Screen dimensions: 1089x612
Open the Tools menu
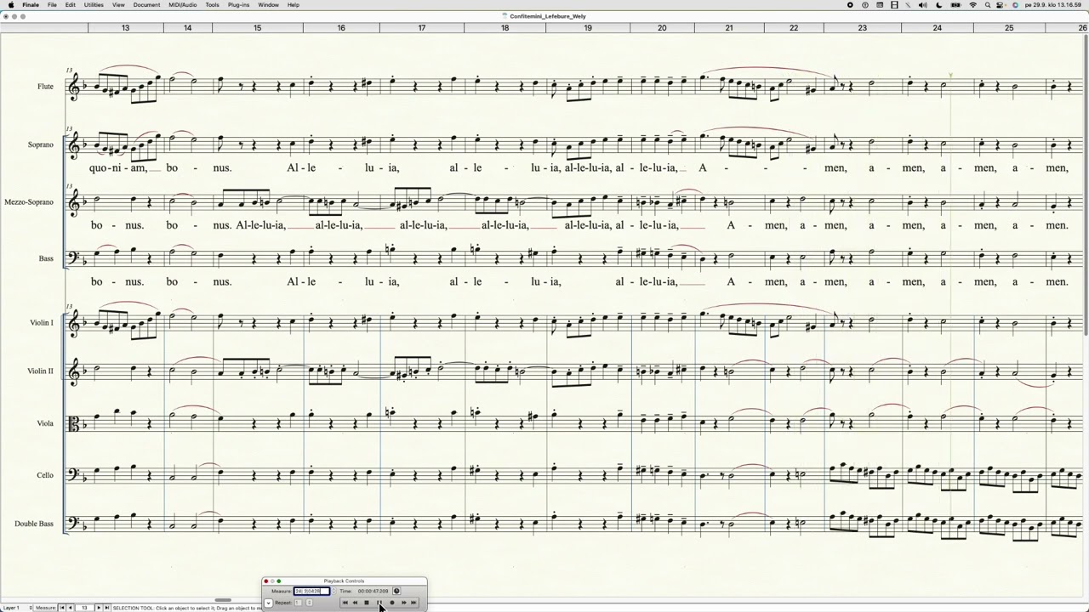212,5
